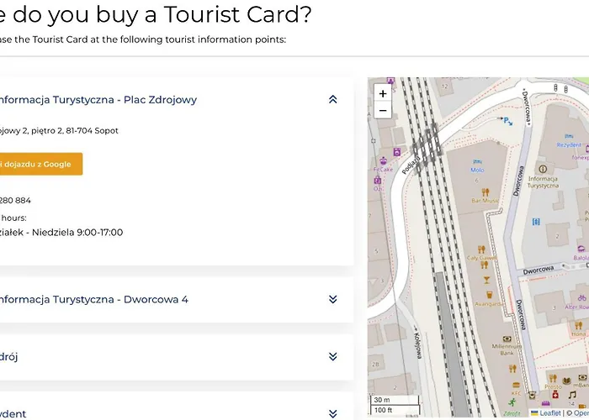The height and width of the screenshot is (420, 589).
Task: Zoom out on the map
Action: point(383,110)
